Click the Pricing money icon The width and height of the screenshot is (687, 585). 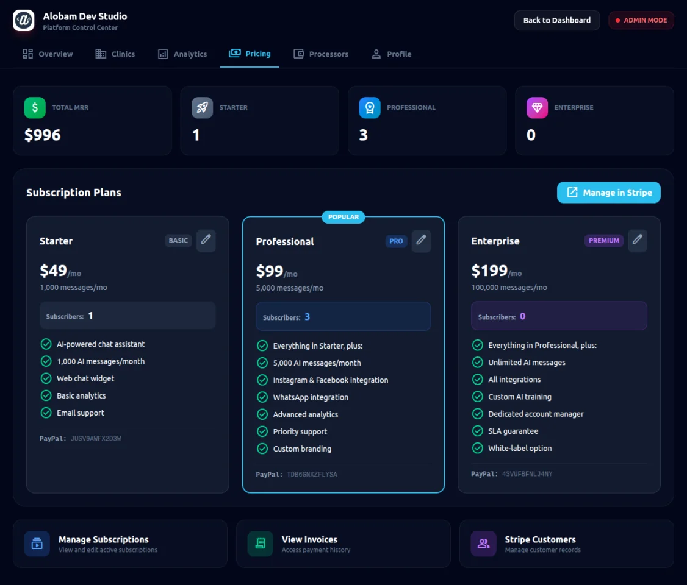235,53
